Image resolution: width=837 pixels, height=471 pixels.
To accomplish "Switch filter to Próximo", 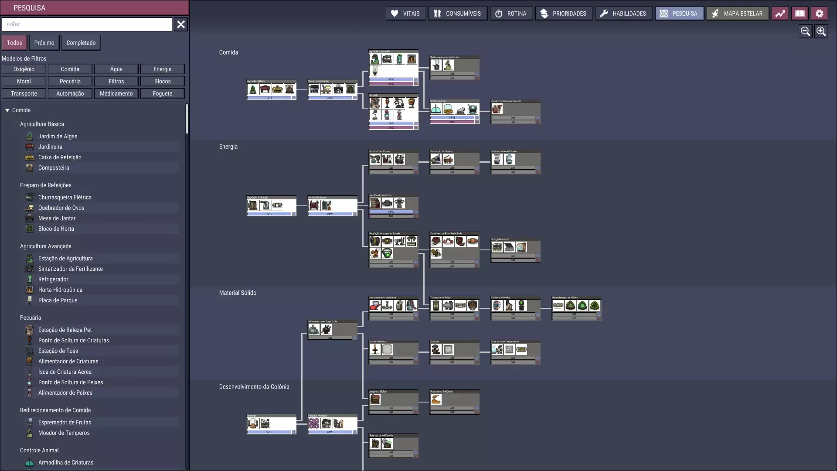I will tap(44, 43).
